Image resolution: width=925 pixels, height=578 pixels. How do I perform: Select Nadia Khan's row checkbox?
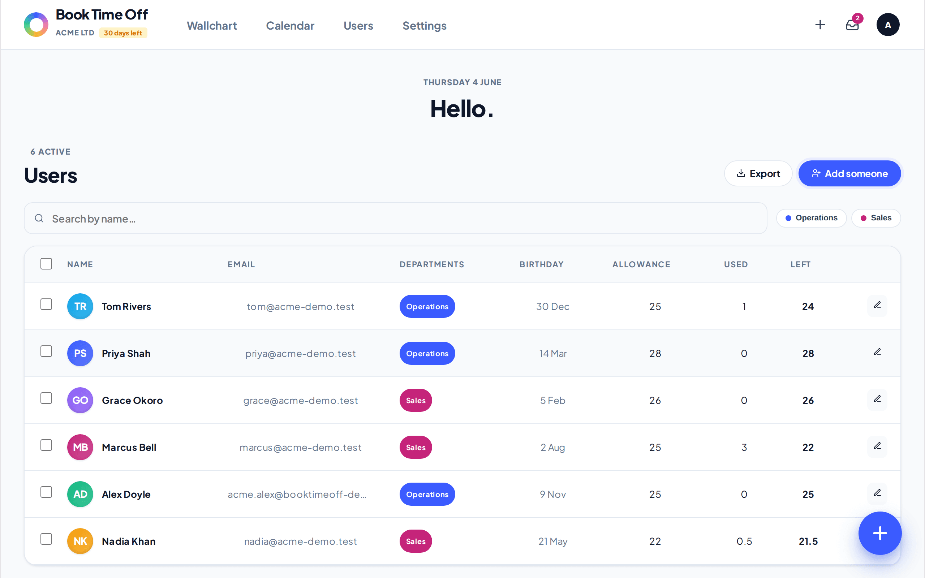(46, 539)
